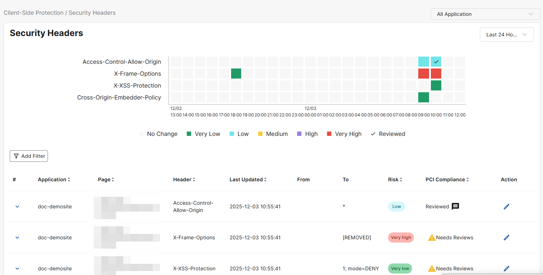Click Needs Reviews text in the X-XSS-Protection row
Image resolution: width=543 pixels, height=275 pixels.
click(x=455, y=269)
